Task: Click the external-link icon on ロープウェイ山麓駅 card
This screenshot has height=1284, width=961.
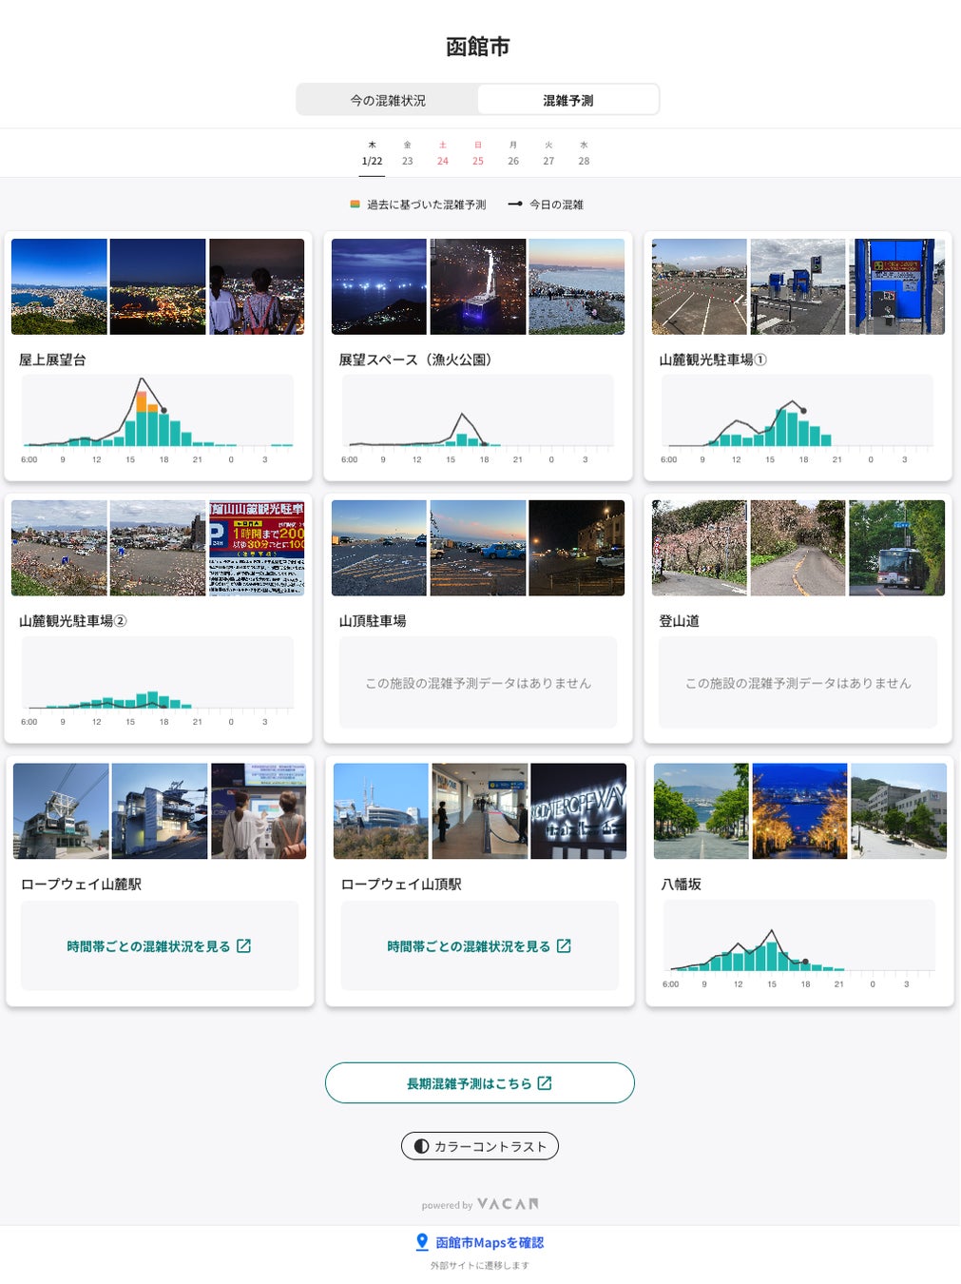Action: coord(245,946)
